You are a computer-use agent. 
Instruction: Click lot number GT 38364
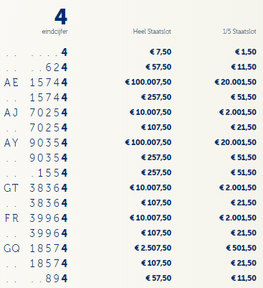(36, 188)
